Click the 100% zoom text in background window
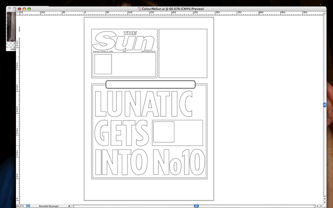Screen dimensions: 333x208 point(13,49)
